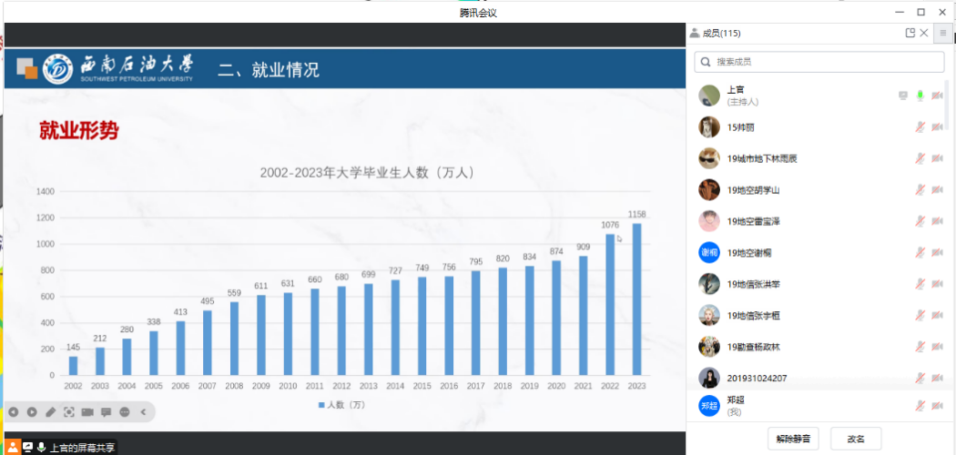This screenshot has height=455, width=956.
Task: Open more options (three dots) in slide toolbar
Action: pos(125,412)
